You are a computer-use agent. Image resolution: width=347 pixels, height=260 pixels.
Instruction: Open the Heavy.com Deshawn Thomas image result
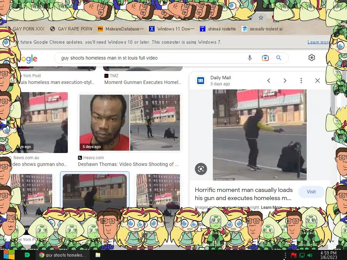click(x=130, y=123)
